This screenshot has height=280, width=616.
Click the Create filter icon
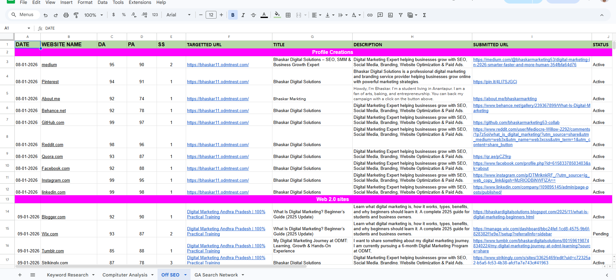click(401, 15)
